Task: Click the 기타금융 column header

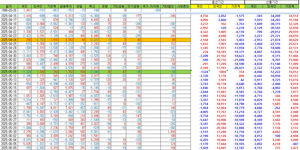Action: pyautogui.click(x=118, y=6)
